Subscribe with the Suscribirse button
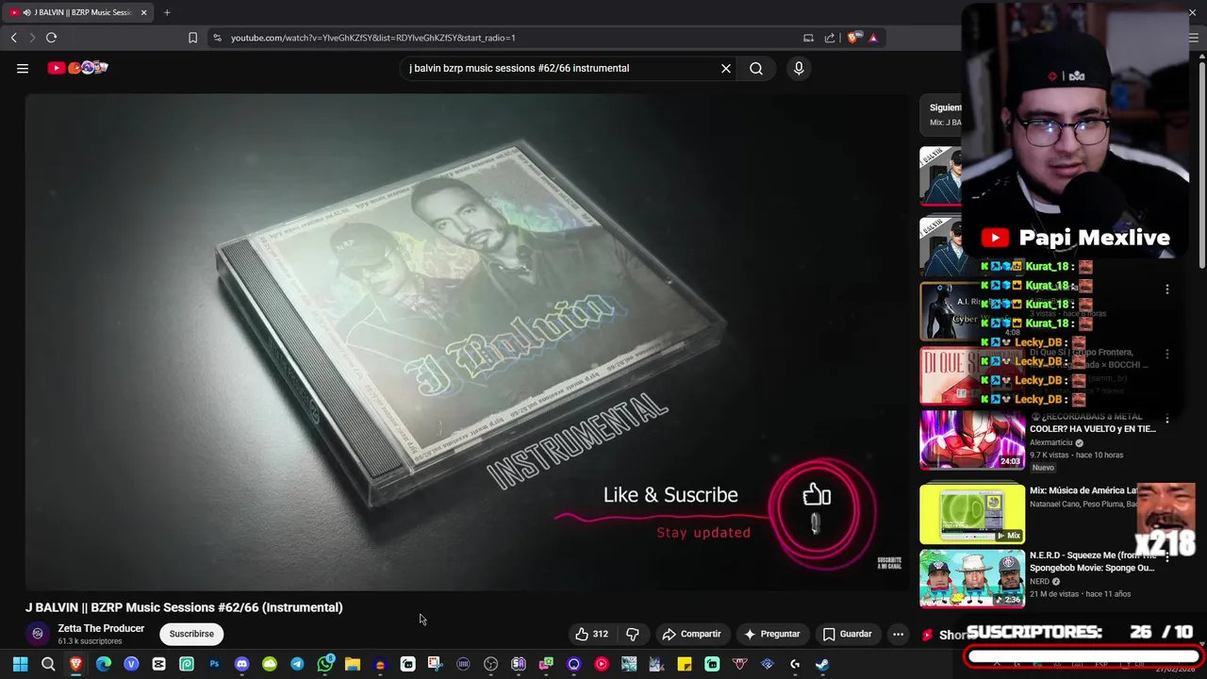Viewport: 1207px width, 679px height. [191, 634]
